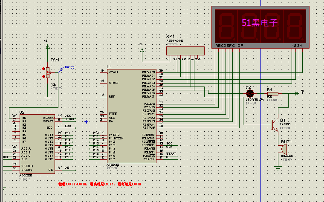324x202 pixels.
Task: Click the 'EOC' pin inside U2
Action: (49, 128)
